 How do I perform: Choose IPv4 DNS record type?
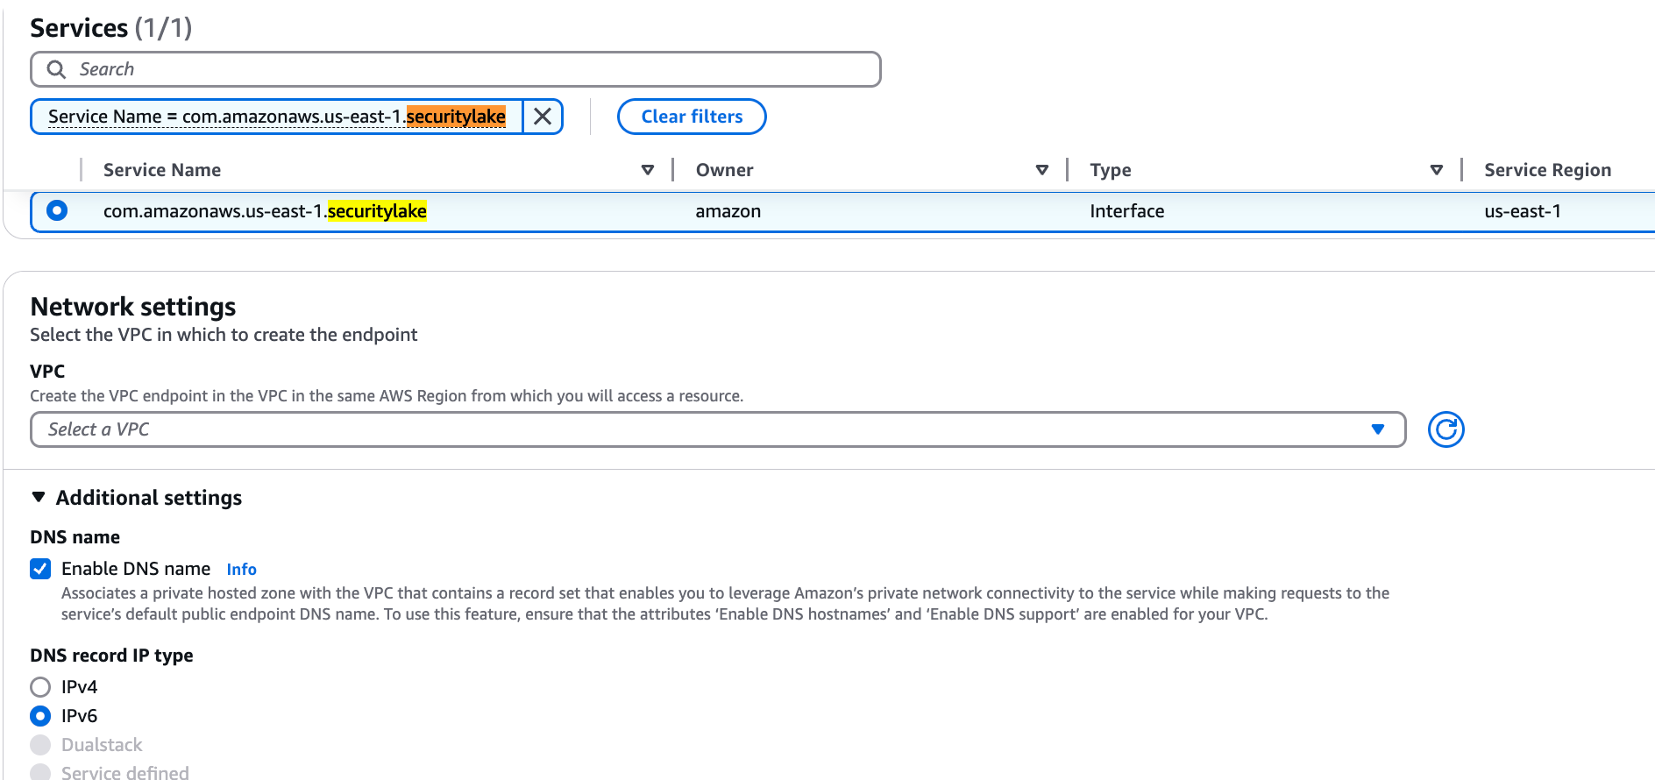40,686
